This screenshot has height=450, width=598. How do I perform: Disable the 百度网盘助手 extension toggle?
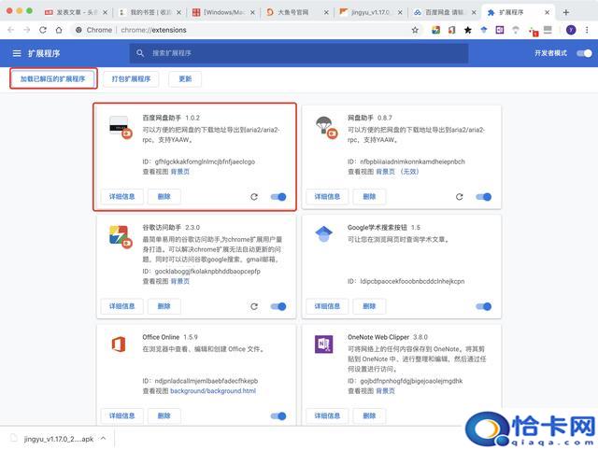278,197
